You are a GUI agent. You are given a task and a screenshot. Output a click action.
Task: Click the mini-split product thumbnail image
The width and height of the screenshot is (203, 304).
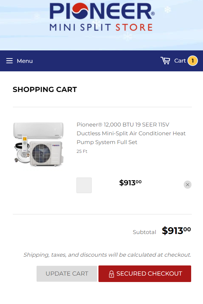pos(38,144)
